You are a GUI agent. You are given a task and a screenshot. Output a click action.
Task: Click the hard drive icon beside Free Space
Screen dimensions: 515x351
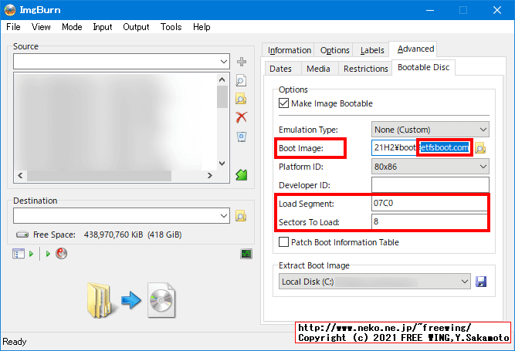22,235
